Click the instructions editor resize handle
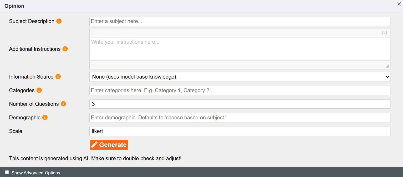The width and height of the screenshot is (403, 177). click(x=387, y=66)
